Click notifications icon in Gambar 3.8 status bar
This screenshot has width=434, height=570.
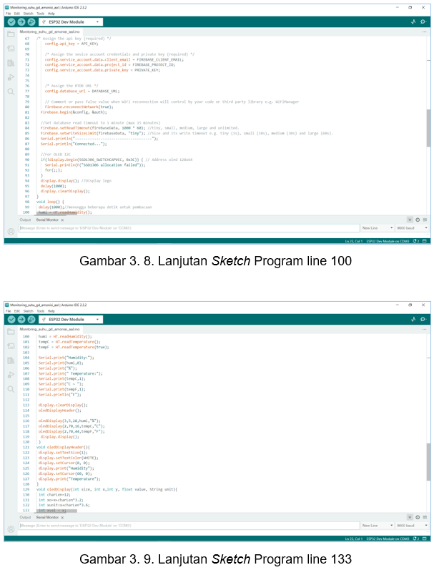[x=416, y=241]
